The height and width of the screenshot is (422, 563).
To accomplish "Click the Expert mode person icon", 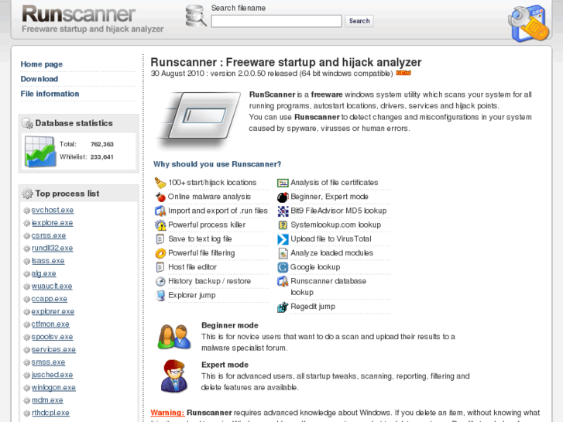I will tap(174, 376).
